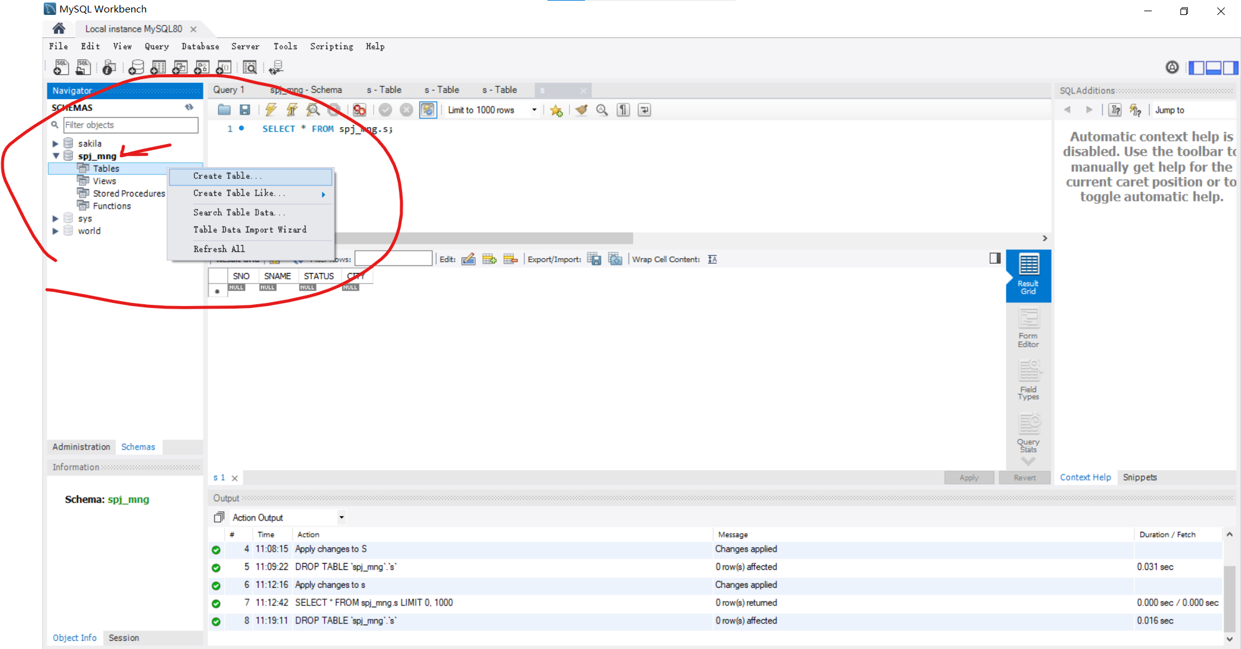Focus the Filter objects search field

(x=130, y=125)
